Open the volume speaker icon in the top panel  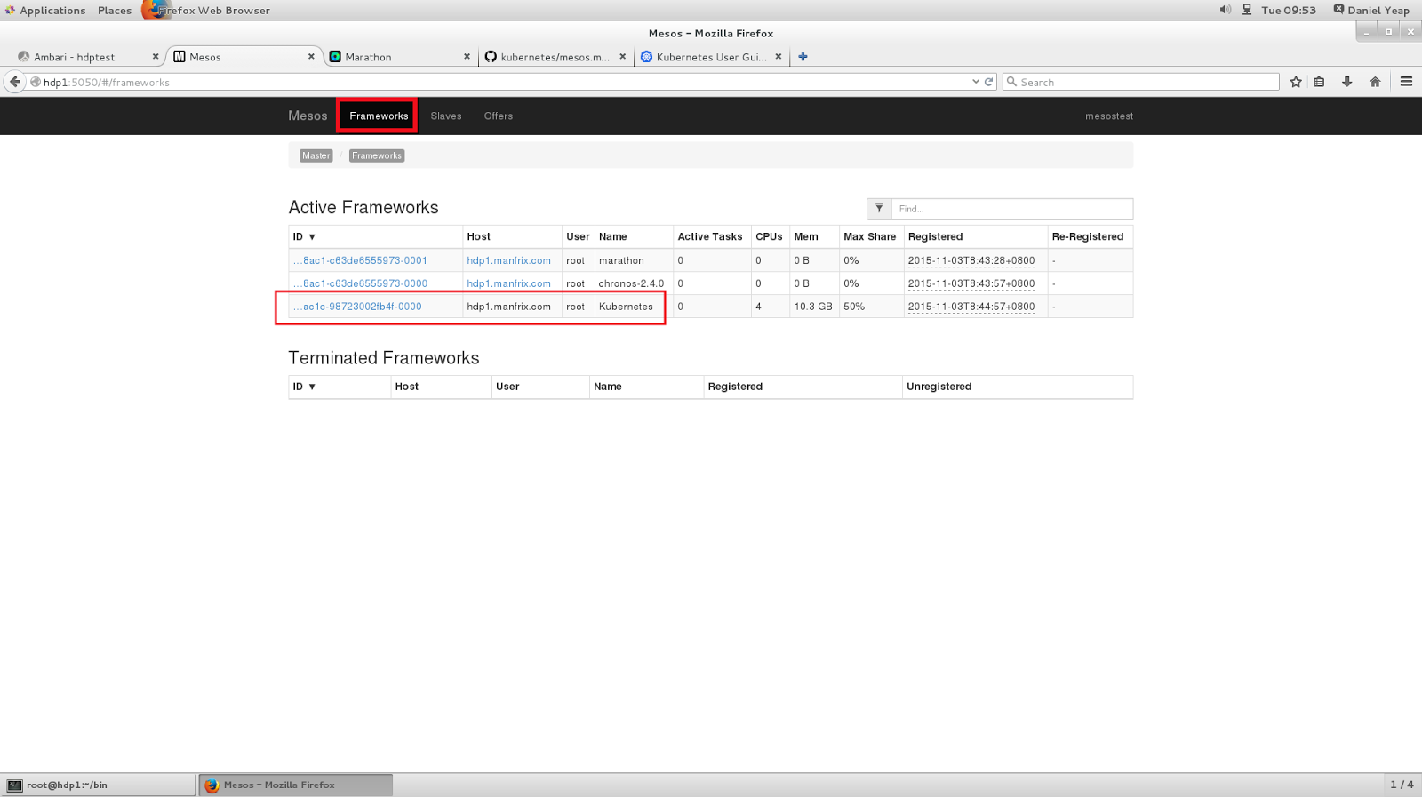point(1225,10)
